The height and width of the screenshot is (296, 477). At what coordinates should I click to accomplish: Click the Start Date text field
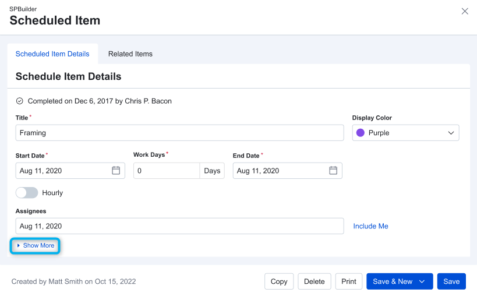click(70, 171)
